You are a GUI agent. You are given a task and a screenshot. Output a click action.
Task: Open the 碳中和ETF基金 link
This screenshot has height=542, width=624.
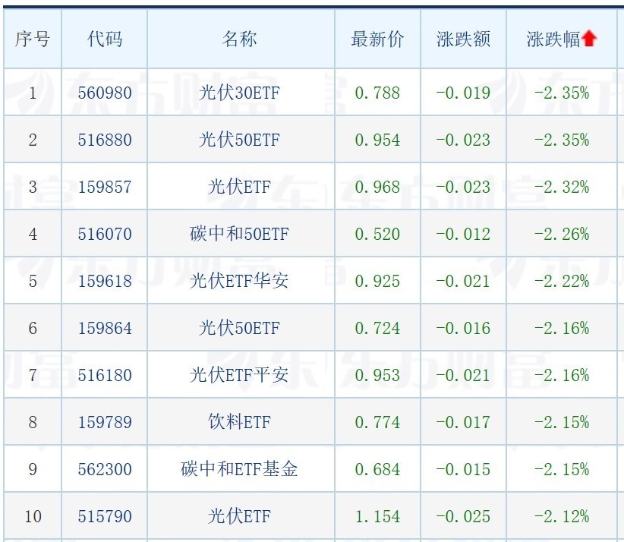click(240, 469)
